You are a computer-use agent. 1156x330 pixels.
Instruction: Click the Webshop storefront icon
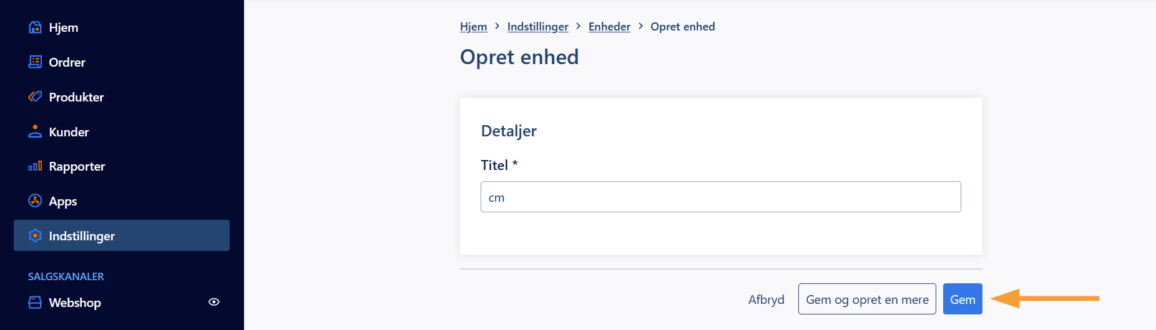click(35, 303)
